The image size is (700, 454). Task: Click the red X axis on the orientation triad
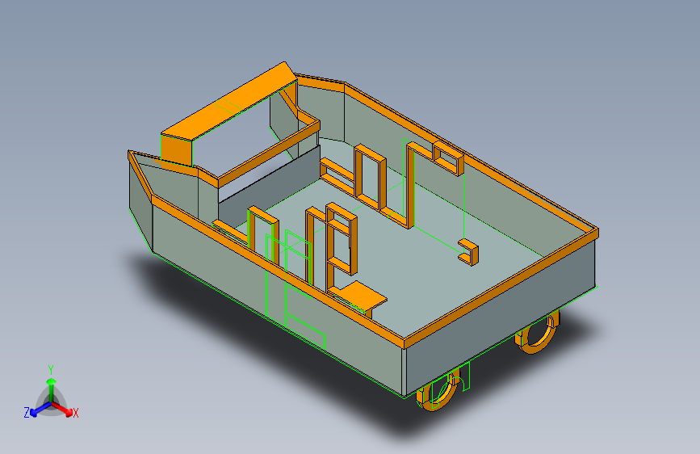pos(64,409)
